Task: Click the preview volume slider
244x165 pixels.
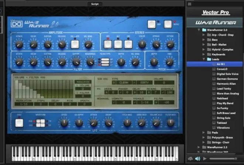Action: (x=223, y=159)
